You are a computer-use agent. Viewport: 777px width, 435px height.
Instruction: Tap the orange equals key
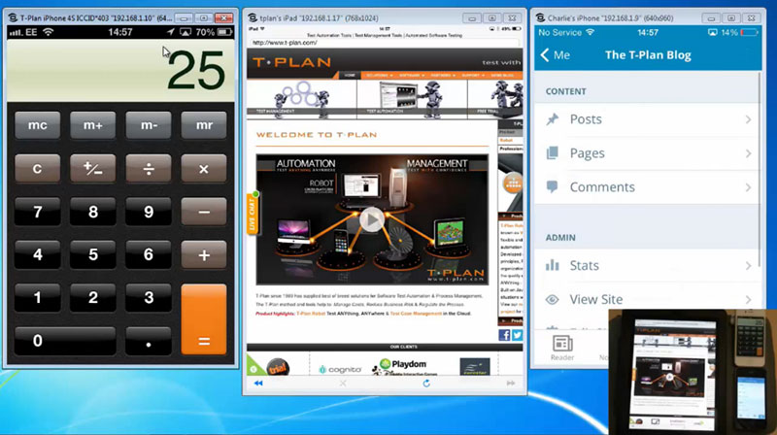pos(204,319)
